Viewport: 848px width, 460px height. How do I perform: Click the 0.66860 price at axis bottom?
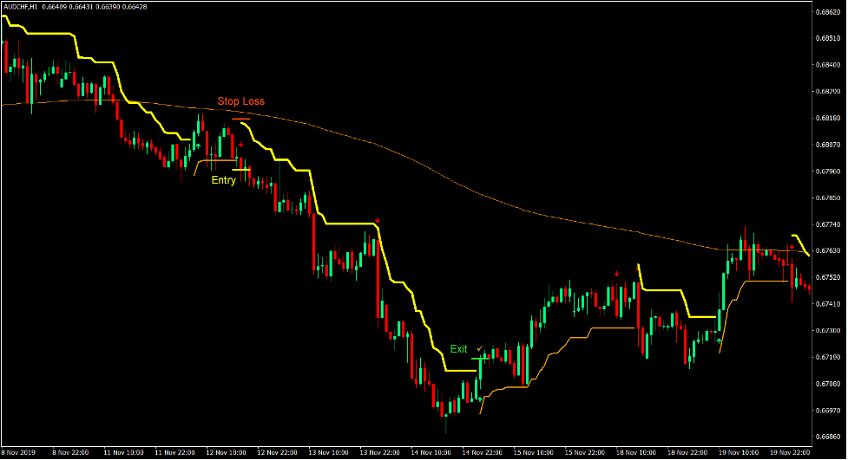(x=827, y=437)
